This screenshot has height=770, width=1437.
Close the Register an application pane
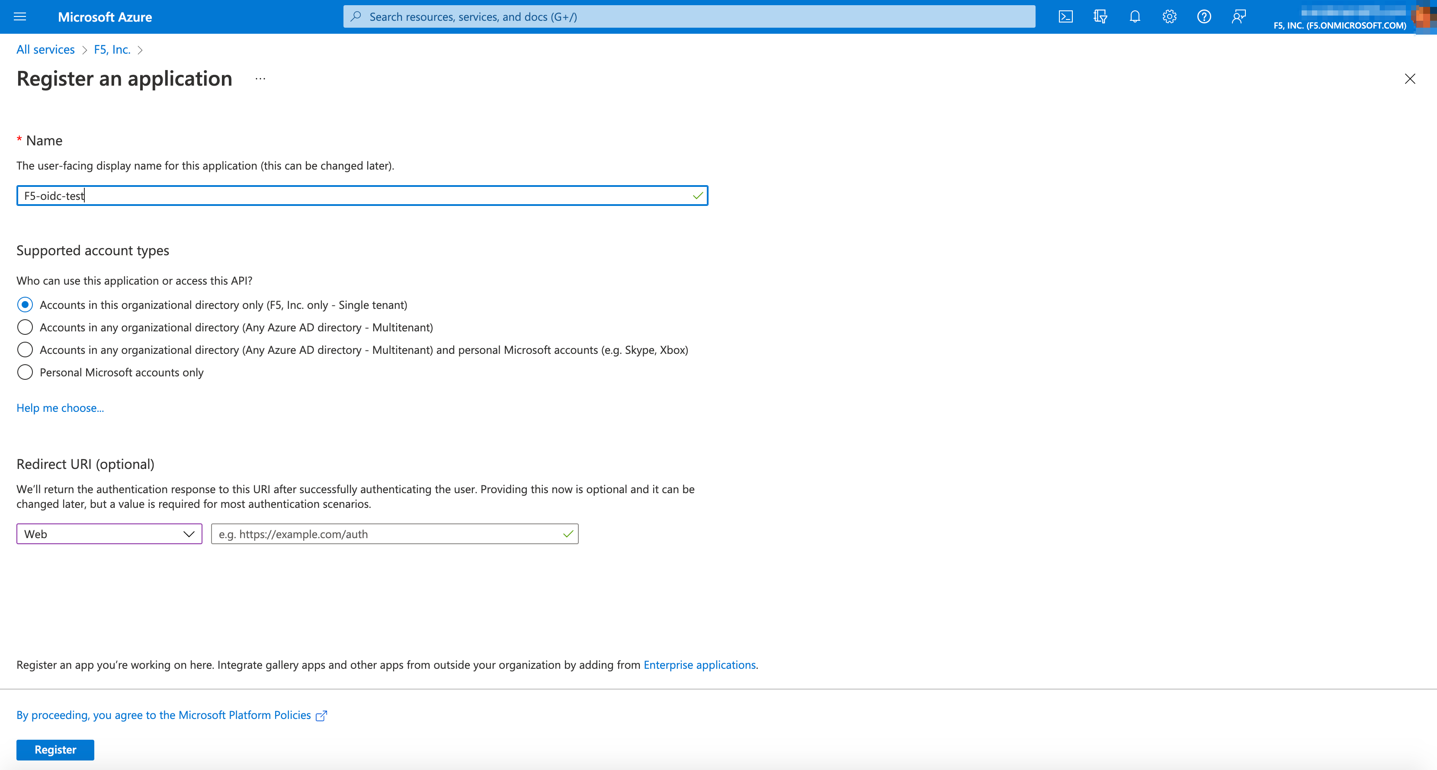click(1410, 79)
